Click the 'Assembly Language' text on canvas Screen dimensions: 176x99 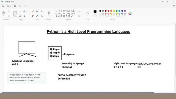(x=73, y=64)
